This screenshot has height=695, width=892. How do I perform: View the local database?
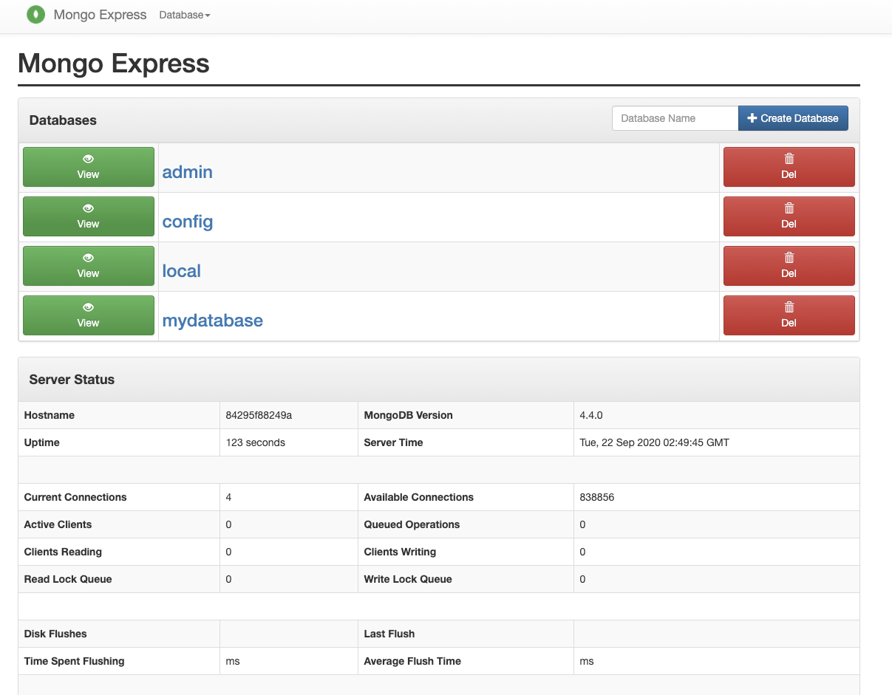pyautogui.click(x=89, y=266)
